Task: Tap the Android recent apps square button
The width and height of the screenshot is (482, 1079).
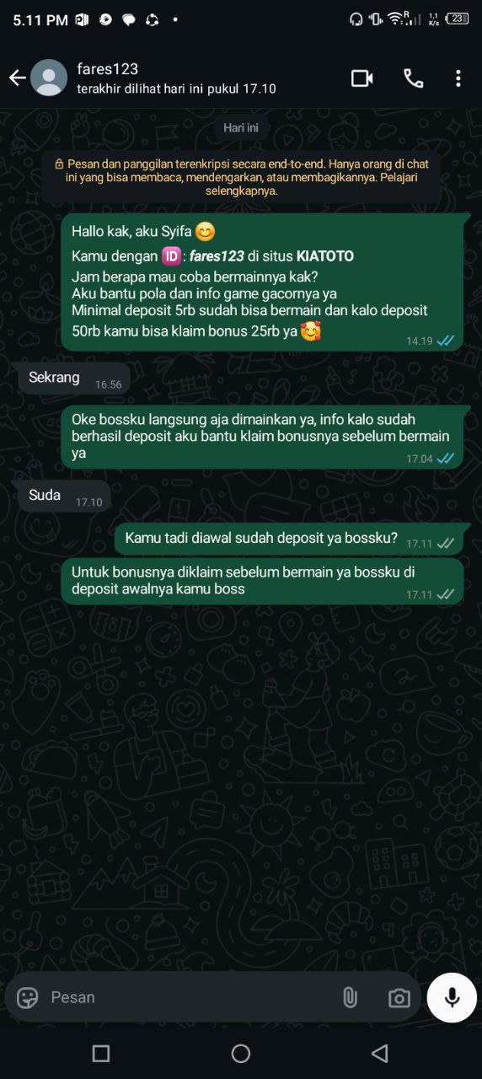Action: point(101,1053)
